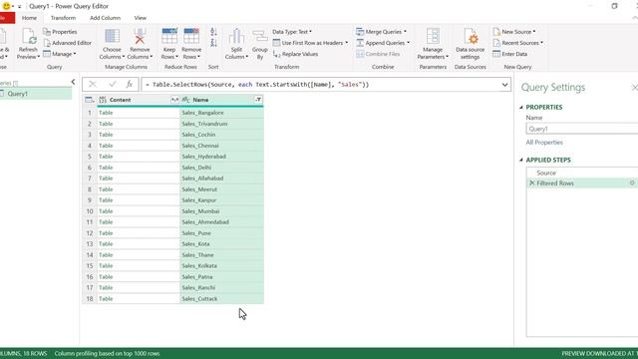Click the Manage Parameters icon

(x=433, y=36)
